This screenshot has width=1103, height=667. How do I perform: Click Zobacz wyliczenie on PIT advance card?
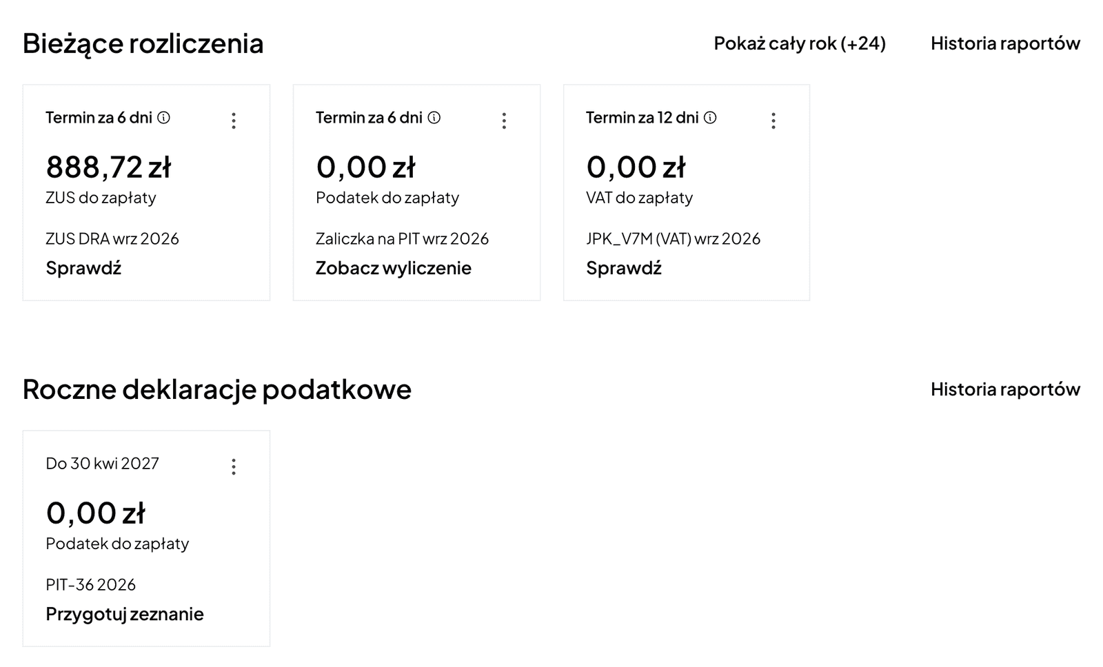394,268
